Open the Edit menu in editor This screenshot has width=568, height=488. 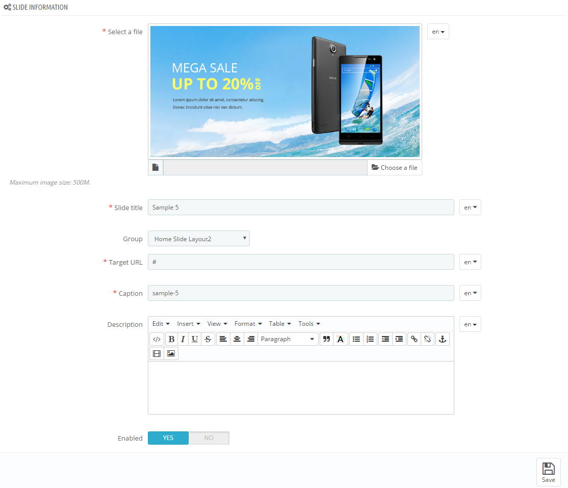point(161,324)
